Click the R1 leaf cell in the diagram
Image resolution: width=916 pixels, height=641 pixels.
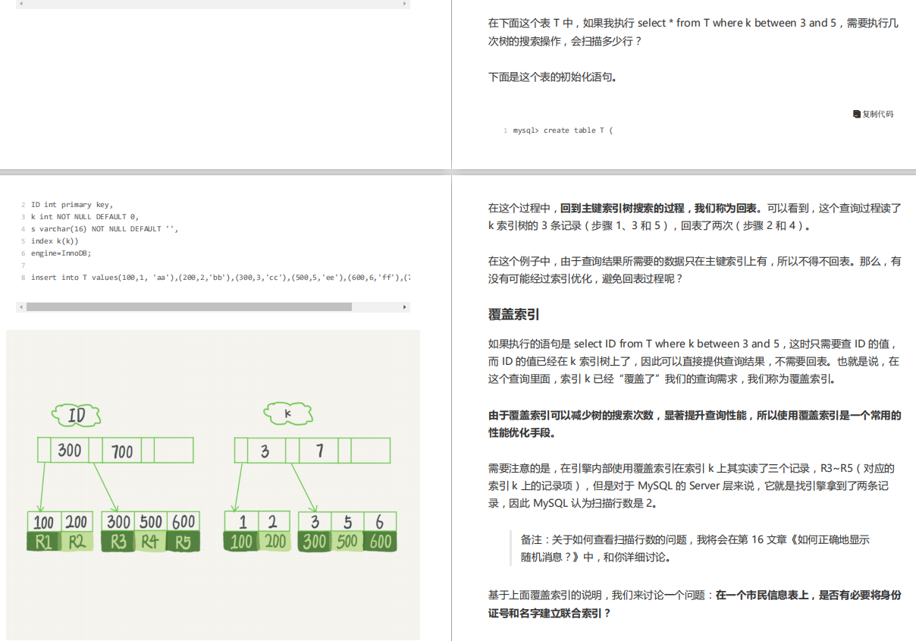click(x=43, y=542)
